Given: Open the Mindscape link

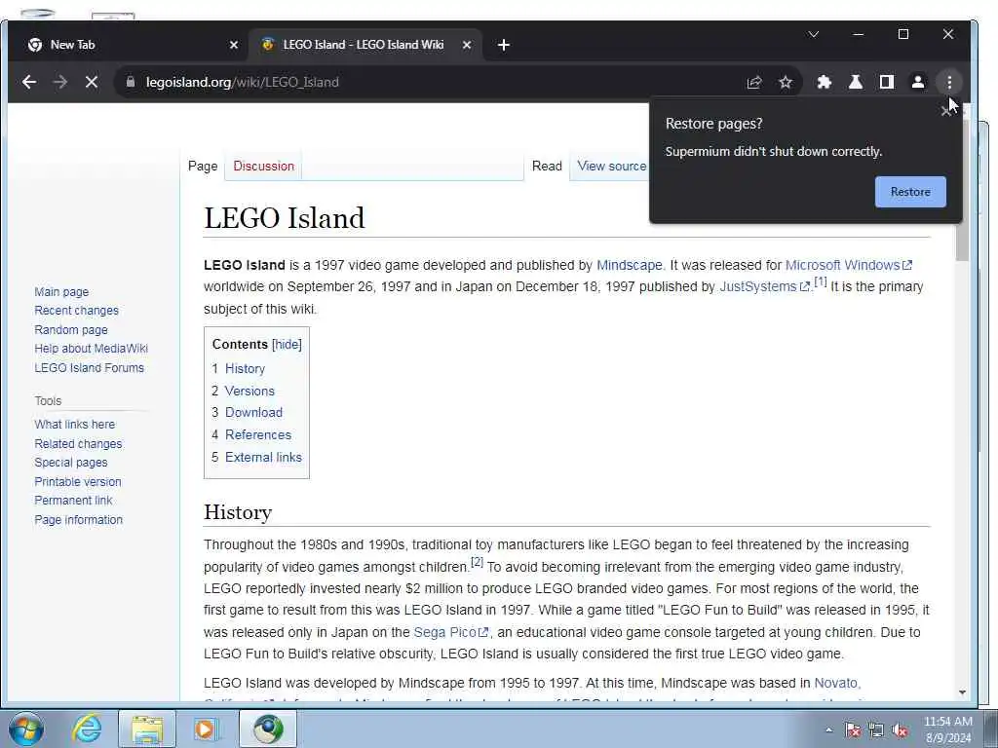Looking at the screenshot, I should pos(629,265).
